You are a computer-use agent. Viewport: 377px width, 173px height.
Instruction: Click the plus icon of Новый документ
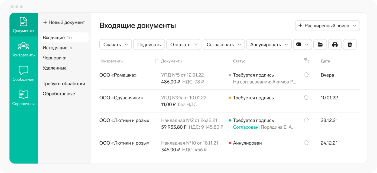[x=45, y=22]
